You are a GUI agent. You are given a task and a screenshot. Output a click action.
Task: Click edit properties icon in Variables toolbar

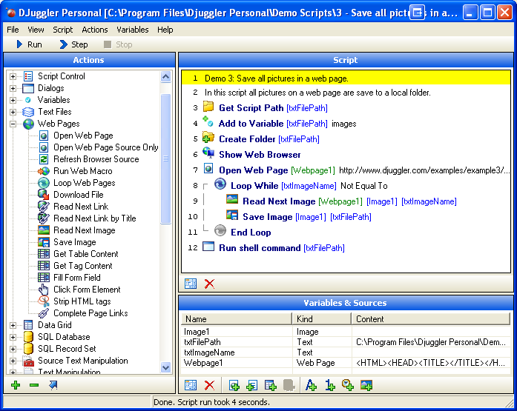[x=191, y=385]
